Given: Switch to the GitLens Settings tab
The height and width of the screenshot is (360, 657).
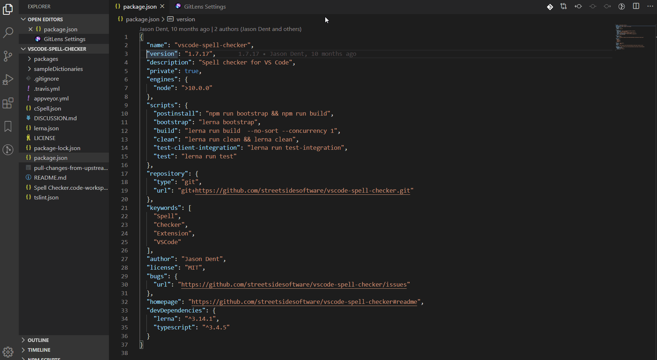Looking at the screenshot, I should [x=201, y=6].
